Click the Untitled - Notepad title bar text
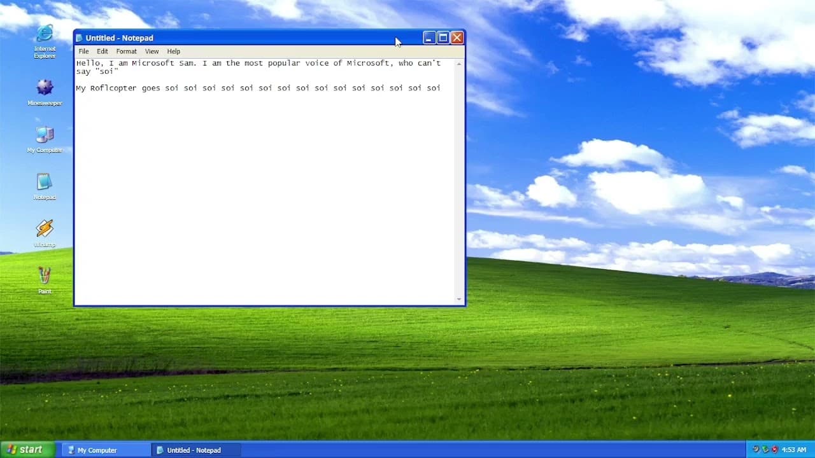815x458 pixels. (x=120, y=38)
